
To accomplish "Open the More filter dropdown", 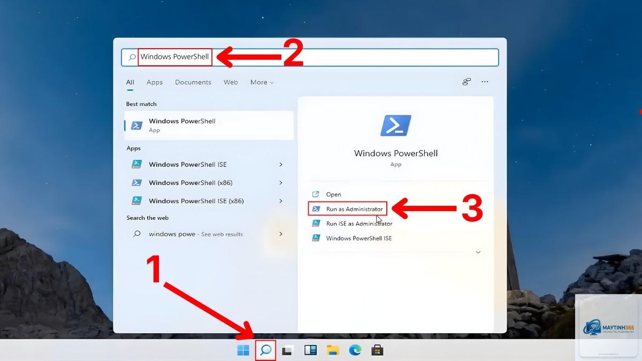I will (x=262, y=82).
